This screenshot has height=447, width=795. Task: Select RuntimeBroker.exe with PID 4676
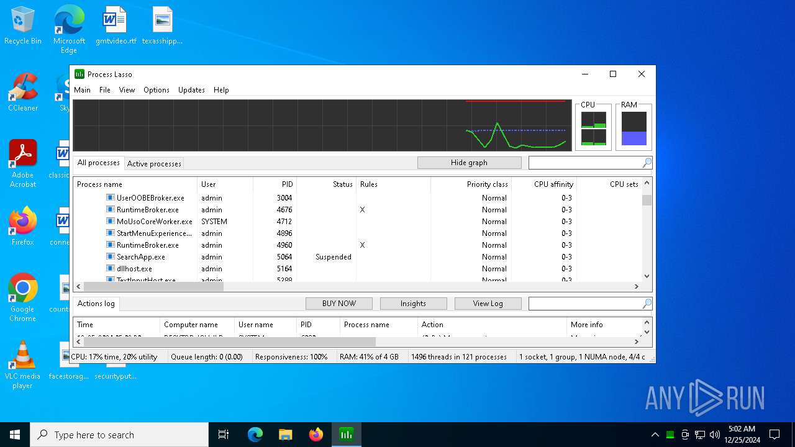point(358,210)
